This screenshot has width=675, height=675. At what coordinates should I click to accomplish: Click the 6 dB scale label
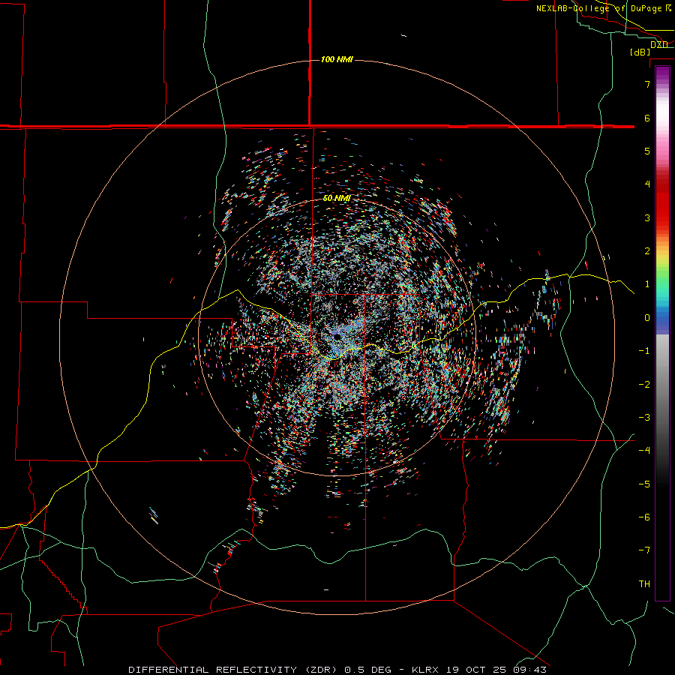[647, 118]
